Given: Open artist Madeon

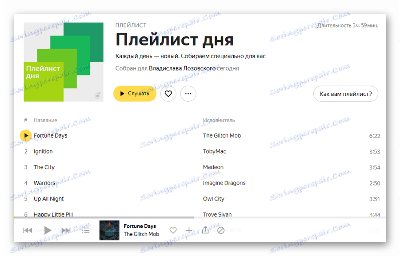Looking at the screenshot, I should click(213, 167).
